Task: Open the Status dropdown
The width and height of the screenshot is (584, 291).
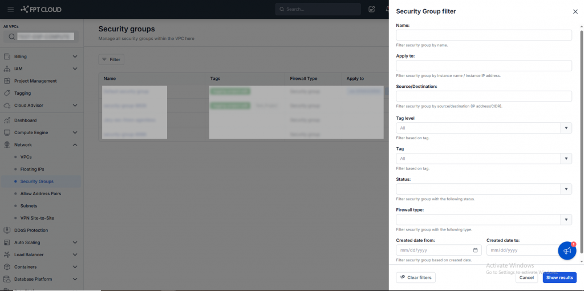Action: tap(566, 189)
